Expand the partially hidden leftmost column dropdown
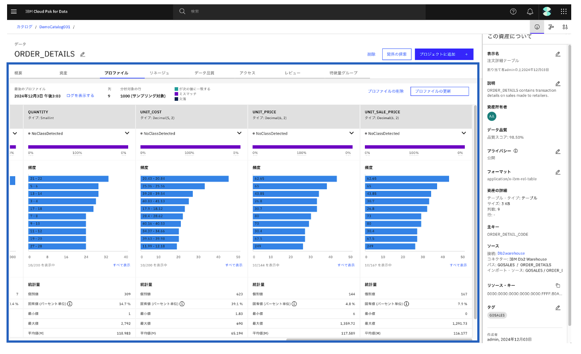The image size is (581, 354). 15,133
